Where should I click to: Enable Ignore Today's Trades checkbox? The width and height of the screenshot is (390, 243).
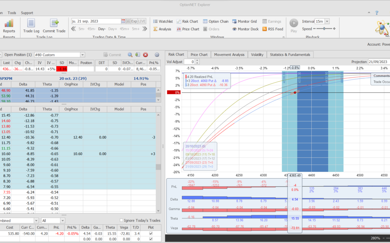[x=121, y=220]
